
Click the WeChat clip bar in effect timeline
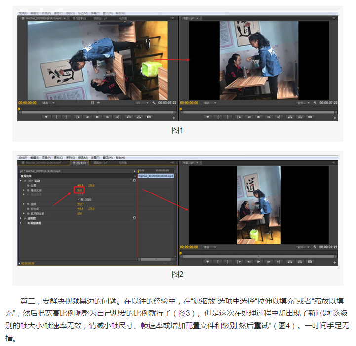[x=155, y=176]
